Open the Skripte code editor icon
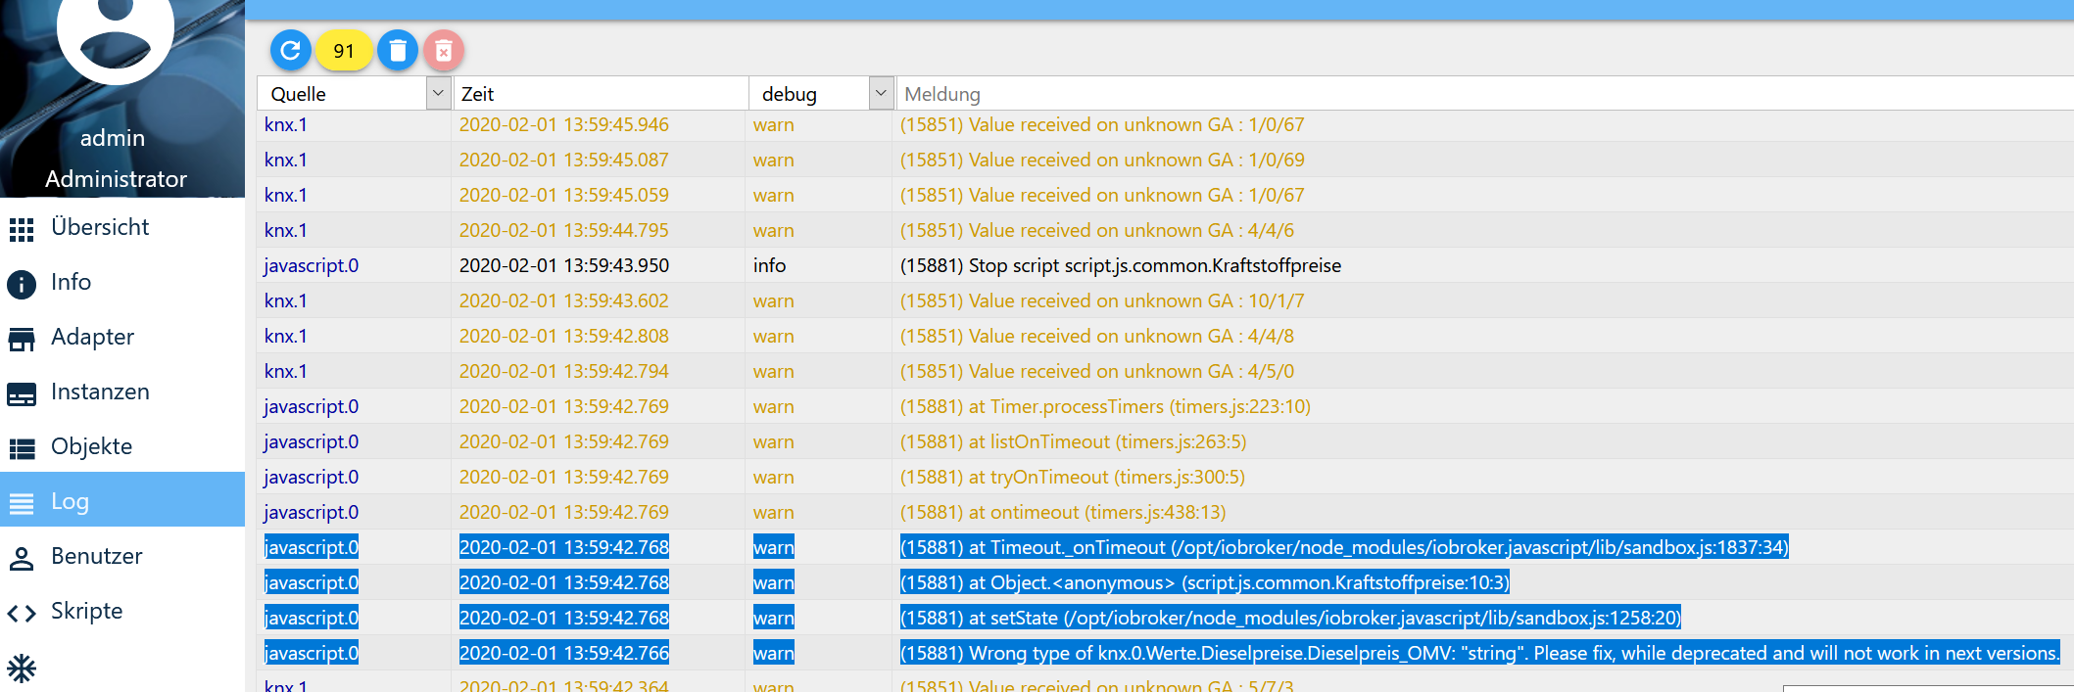 (x=22, y=613)
